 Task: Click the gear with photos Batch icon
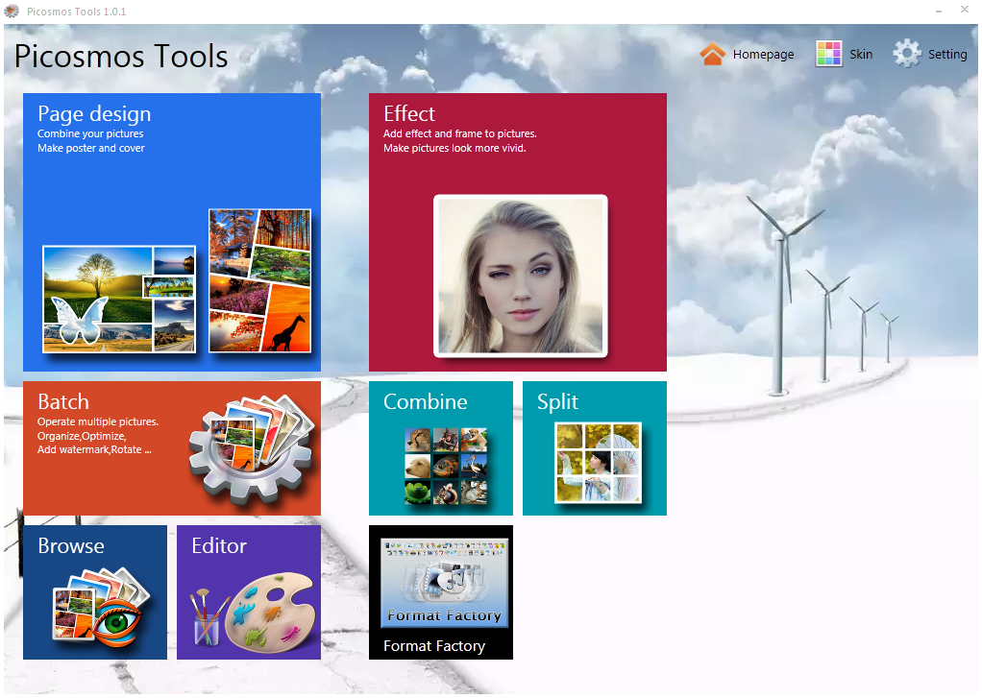coord(251,448)
